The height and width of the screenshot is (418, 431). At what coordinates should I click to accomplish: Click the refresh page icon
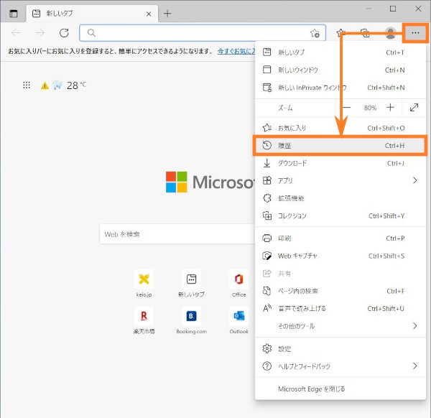pos(64,33)
